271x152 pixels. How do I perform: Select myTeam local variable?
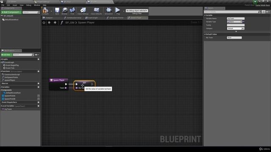pyautogui.click(x=8, y=109)
